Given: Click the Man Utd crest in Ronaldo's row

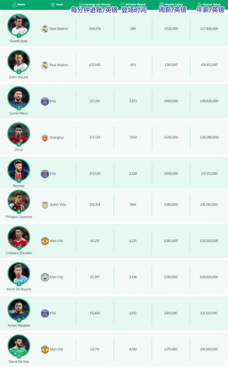Looking at the screenshot, I should (x=45, y=241).
